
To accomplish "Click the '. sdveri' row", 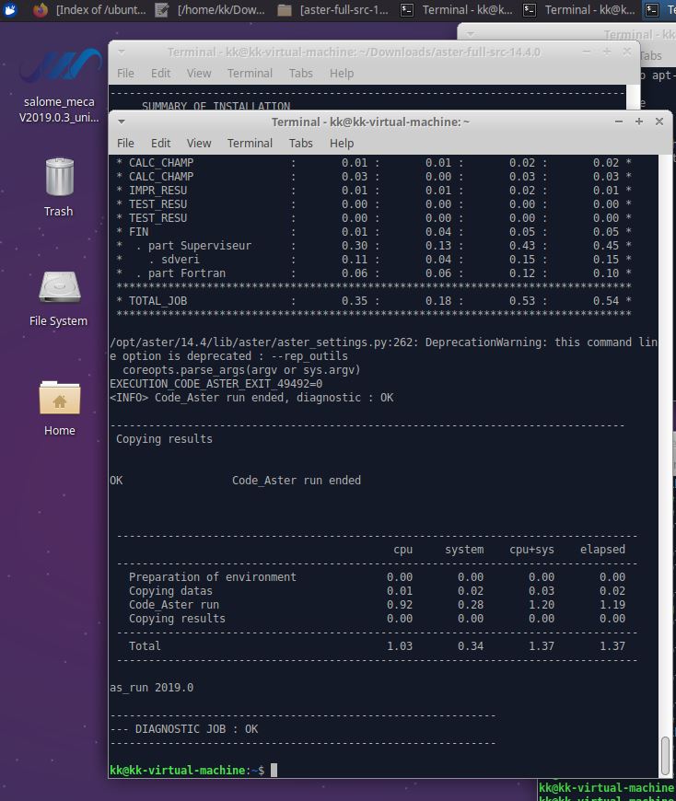I will point(374,260).
